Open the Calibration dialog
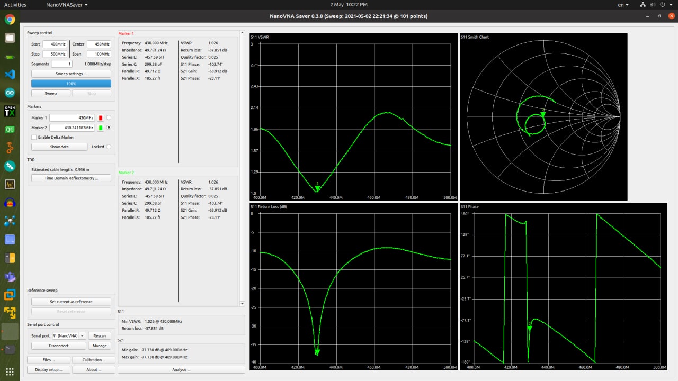This screenshot has height=381, width=678. tap(93, 360)
